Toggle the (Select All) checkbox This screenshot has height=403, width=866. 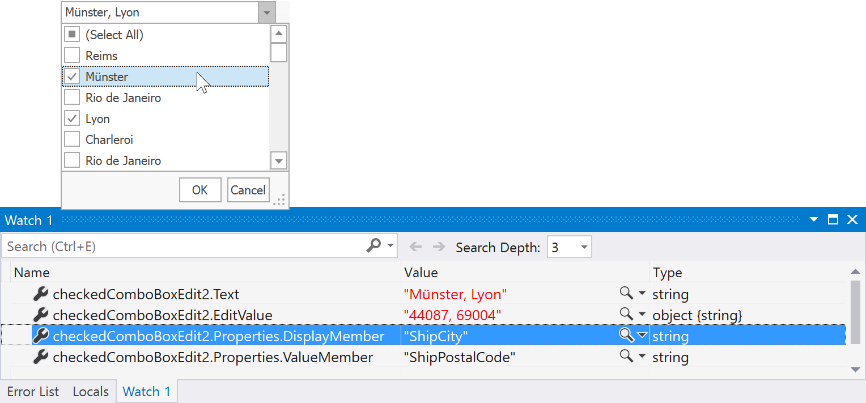coord(72,35)
